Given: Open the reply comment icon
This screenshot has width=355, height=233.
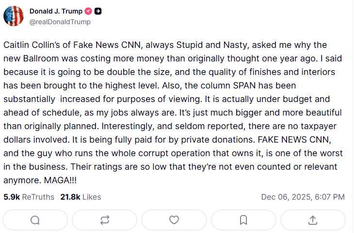Looking at the screenshot, I should click(35, 220).
